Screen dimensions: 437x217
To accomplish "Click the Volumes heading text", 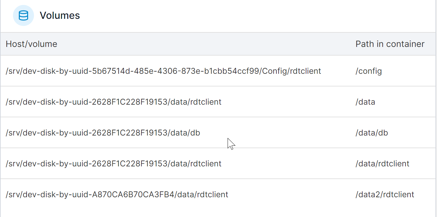I will [x=60, y=15].
